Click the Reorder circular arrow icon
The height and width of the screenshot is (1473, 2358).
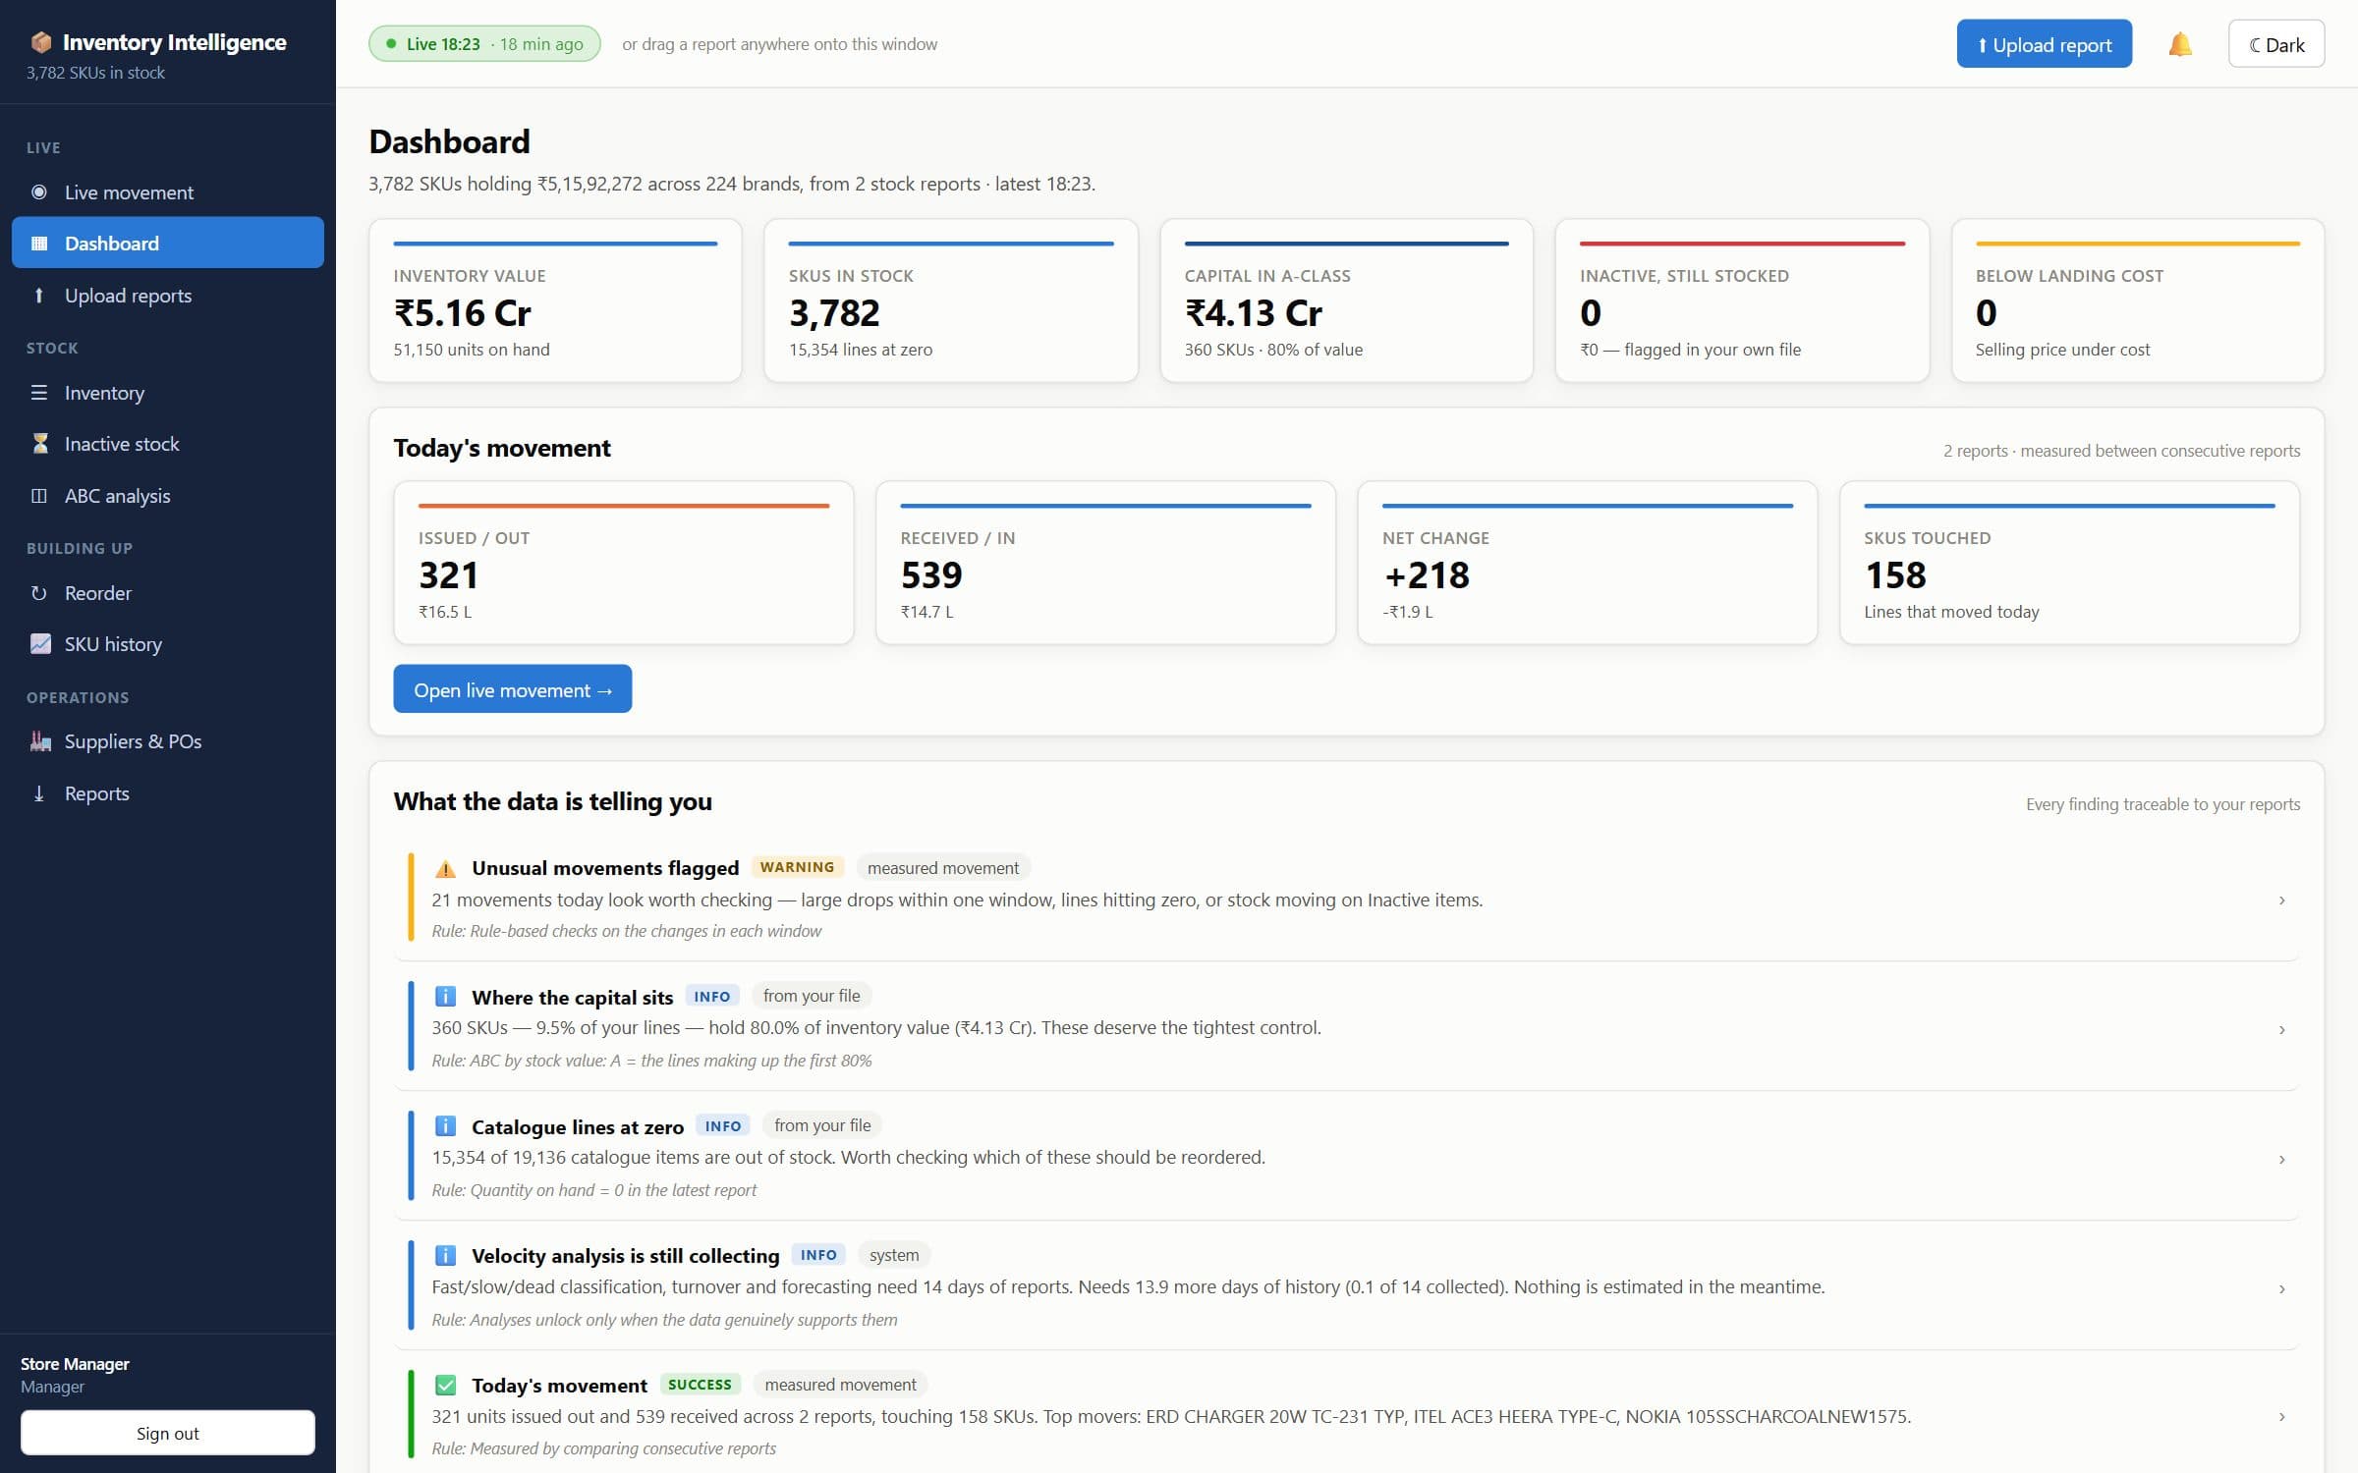39,593
